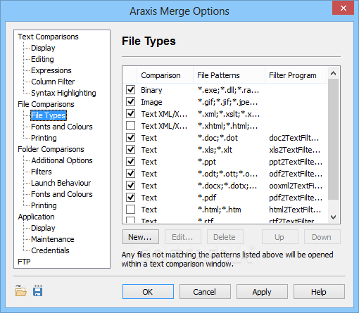This screenshot has width=359, height=313.
Task: Open Display under Text Comparisons
Action: (43, 48)
